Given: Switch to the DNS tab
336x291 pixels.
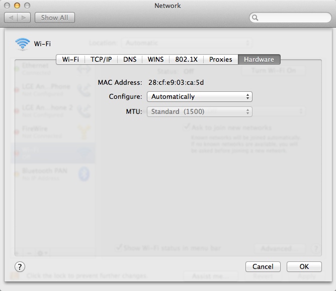Looking at the screenshot, I should point(130,59).
